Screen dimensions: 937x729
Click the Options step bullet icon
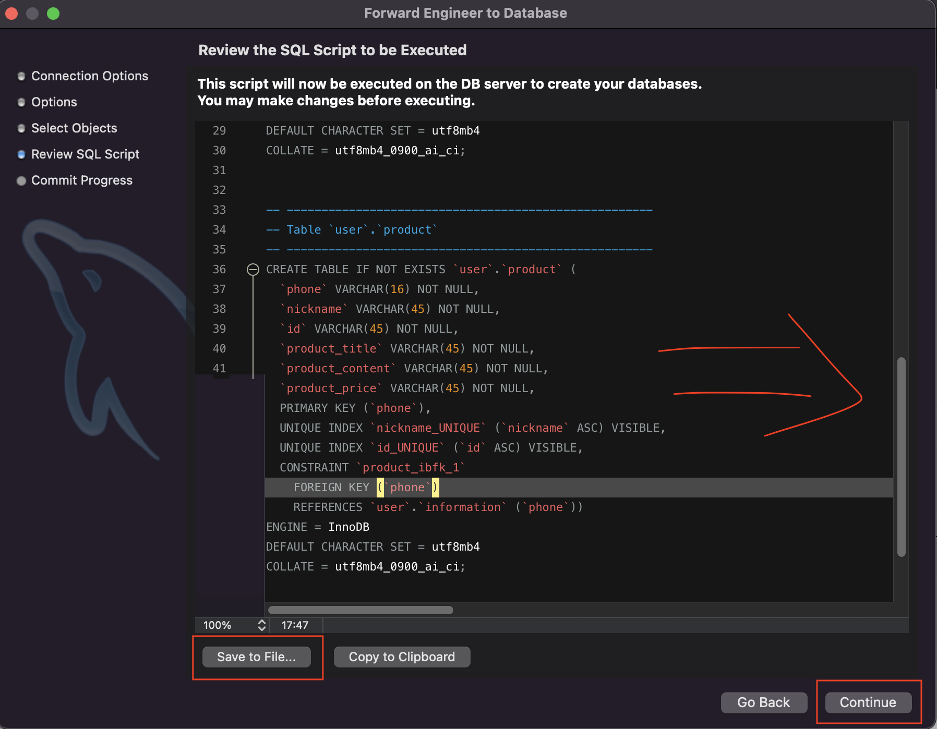[21, 102]
